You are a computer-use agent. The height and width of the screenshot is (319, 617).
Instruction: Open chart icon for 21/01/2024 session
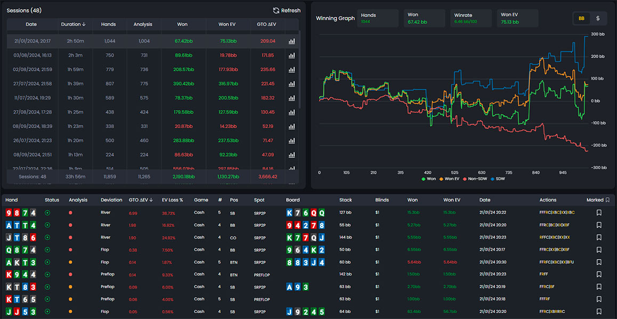click(291, 41)
